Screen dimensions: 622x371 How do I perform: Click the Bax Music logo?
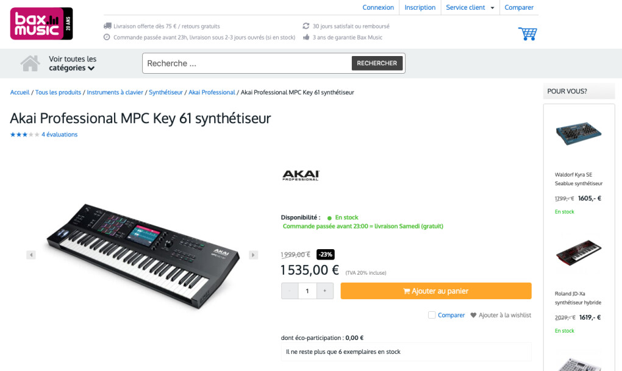pyautogui.click(x=41, y=24)
